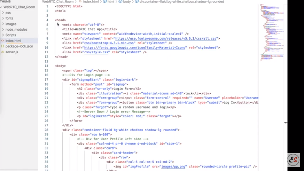Open server.js from the explorer
304x171 pixels.
12,52
